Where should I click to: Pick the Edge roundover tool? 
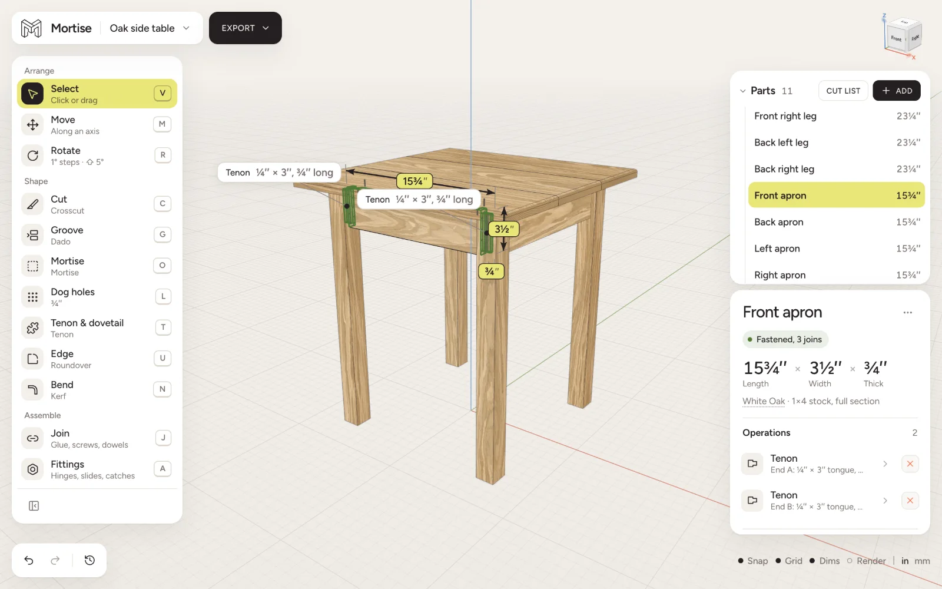97,359
